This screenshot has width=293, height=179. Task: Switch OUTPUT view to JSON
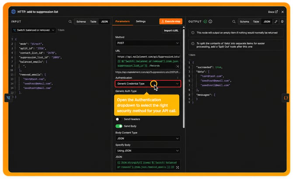[x=267, y=21]
